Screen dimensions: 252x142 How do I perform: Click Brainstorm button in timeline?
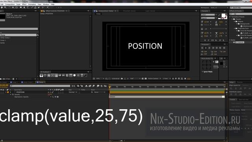(98, 86)
